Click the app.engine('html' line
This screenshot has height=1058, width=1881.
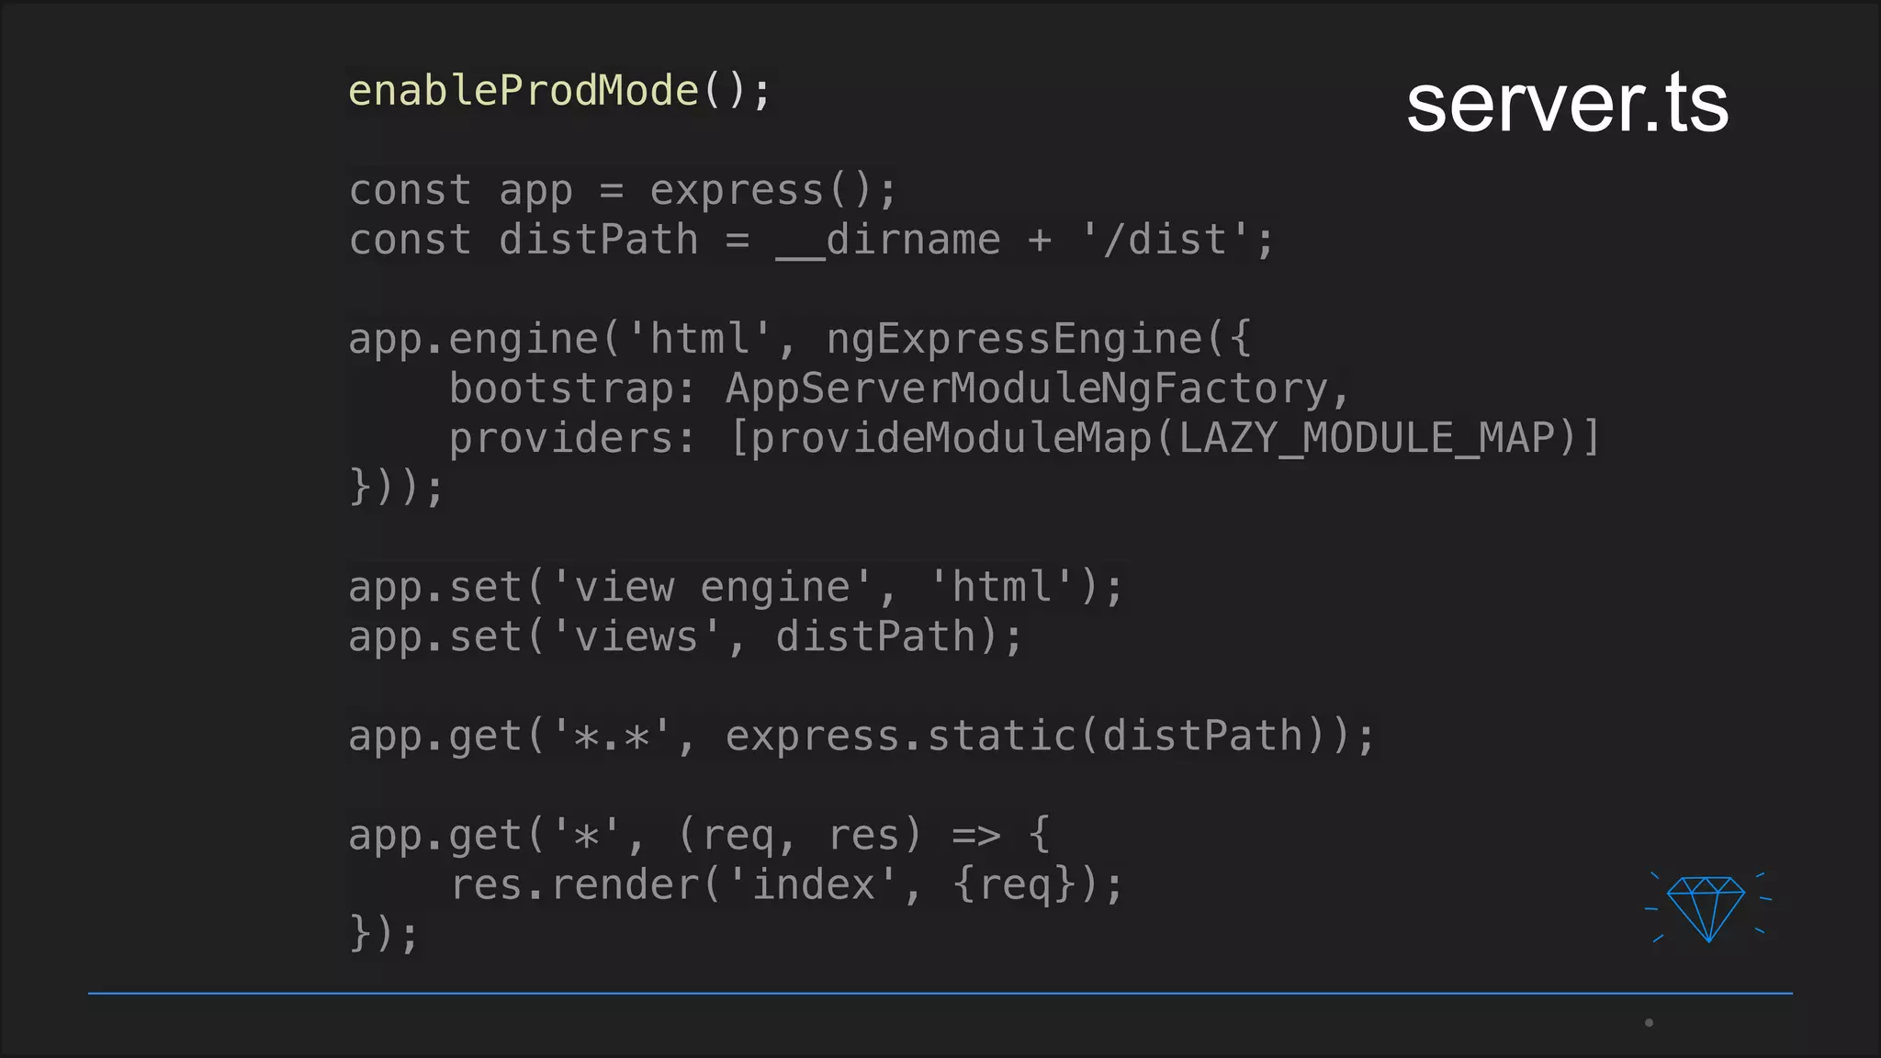point(799,340)
